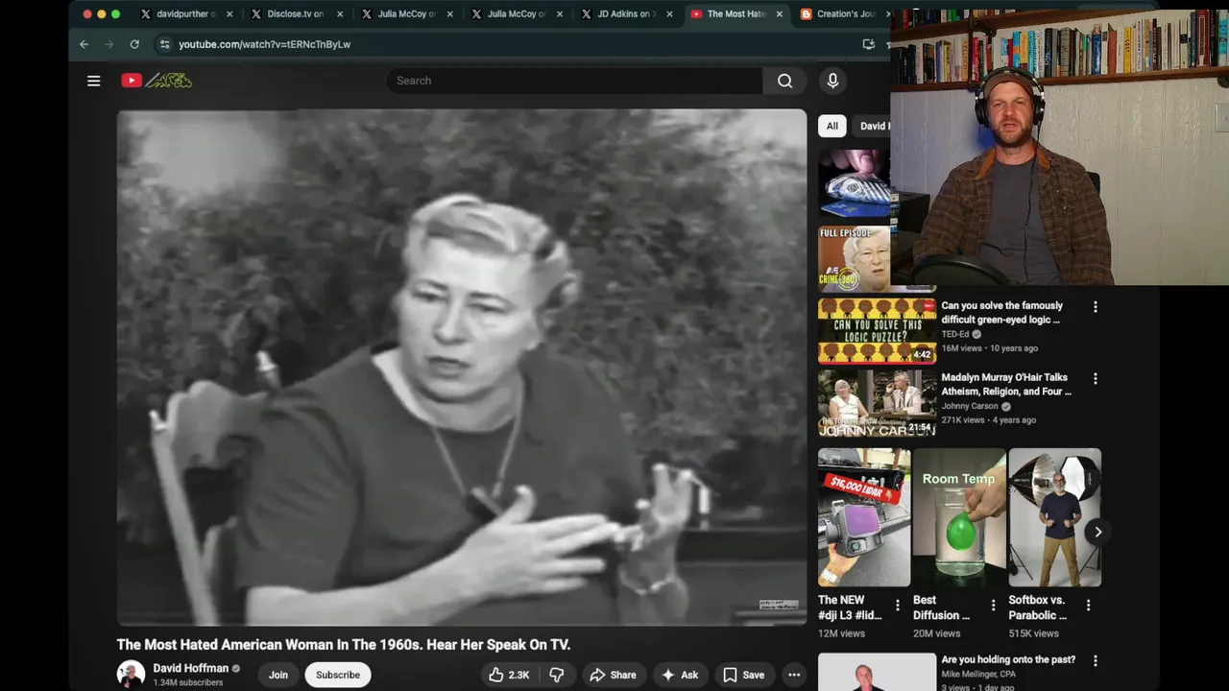The width and height of the screenshot is (1229, 691).
Task: Reload the page with refresh icon
Action: point(134,44)
